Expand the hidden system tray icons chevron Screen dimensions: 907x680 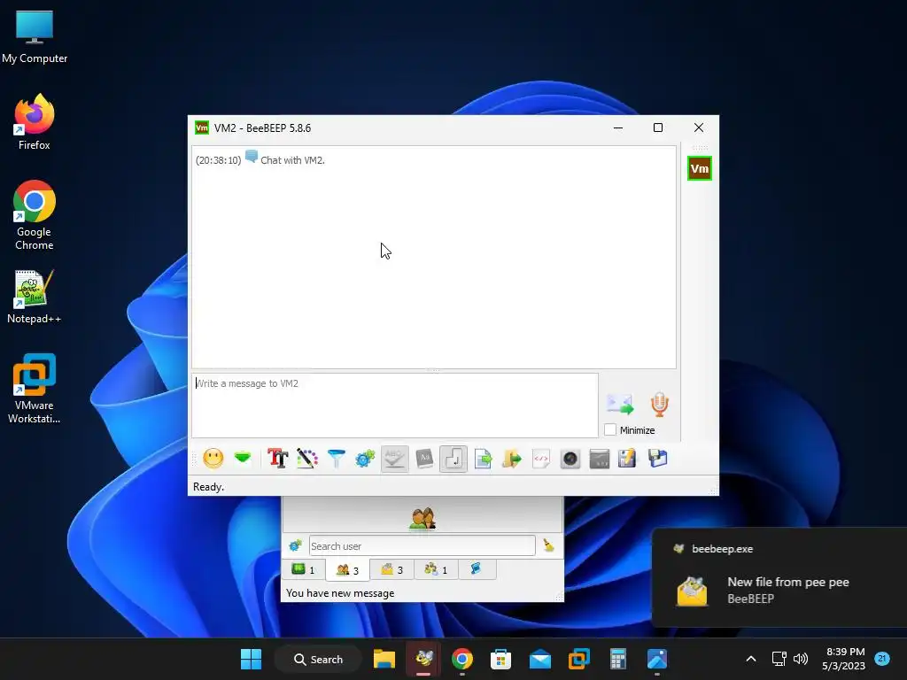(x=751, y=659)
